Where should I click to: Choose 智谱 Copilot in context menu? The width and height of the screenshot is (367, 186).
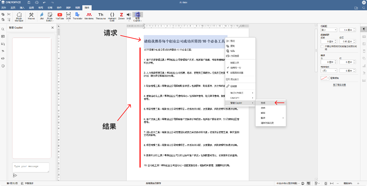coord(240,103)
